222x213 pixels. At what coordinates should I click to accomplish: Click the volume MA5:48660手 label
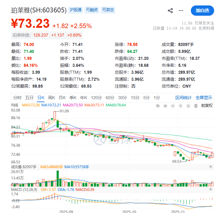52,167
